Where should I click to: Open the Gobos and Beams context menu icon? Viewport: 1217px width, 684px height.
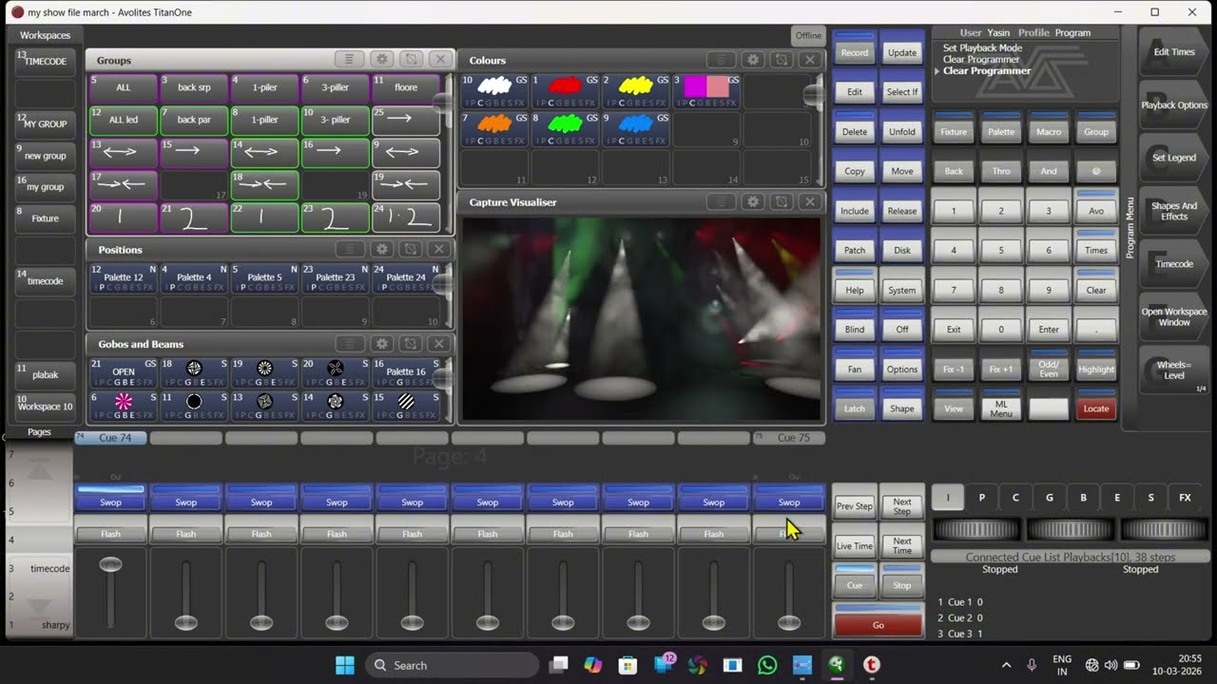pyautogui.click(x=349, y=344)
